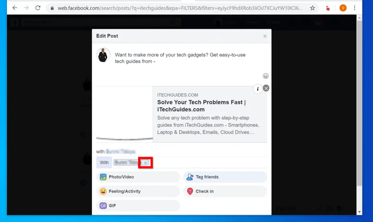This screenshot has height=222, width=373.
Task: Click the Check in button
Action: pyautogui.click(x=225, y=191)
